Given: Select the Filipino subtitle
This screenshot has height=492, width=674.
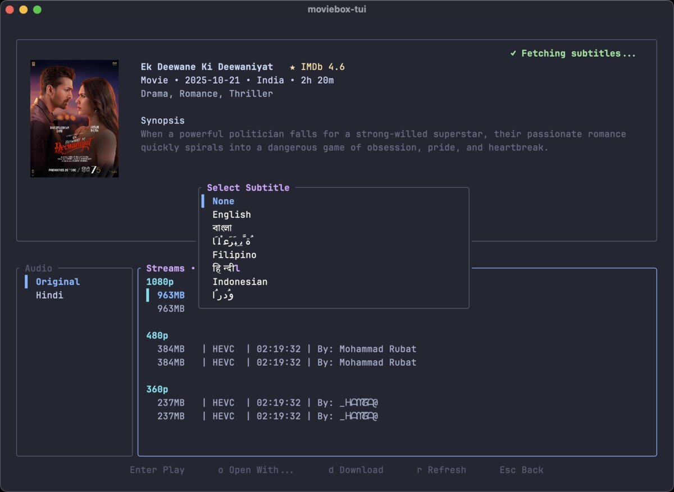Looking at the screenshot, I should click(234, 255).
